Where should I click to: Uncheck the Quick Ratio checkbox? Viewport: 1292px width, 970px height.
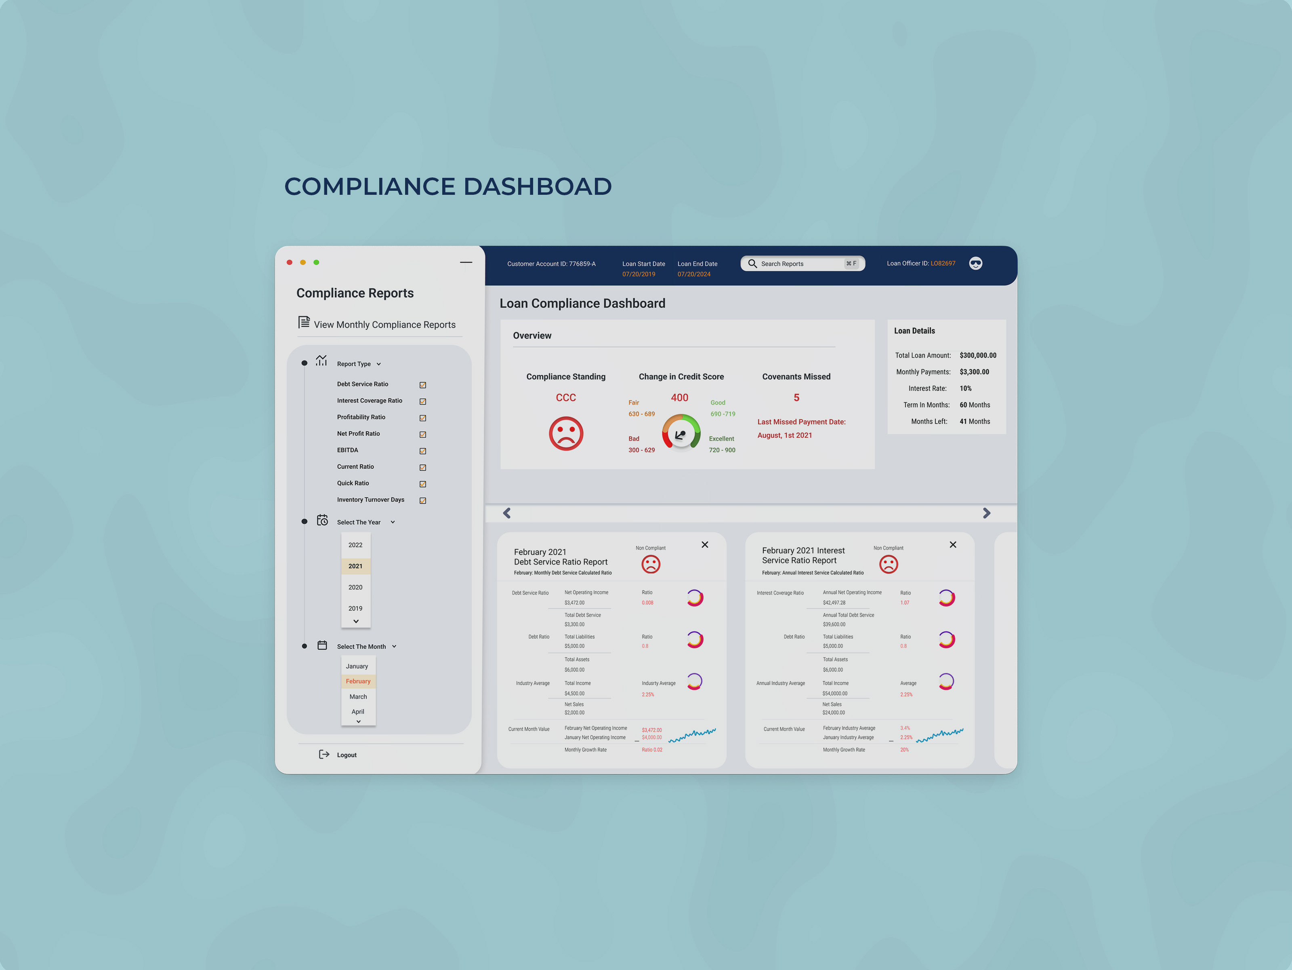(x=423, y=484)
